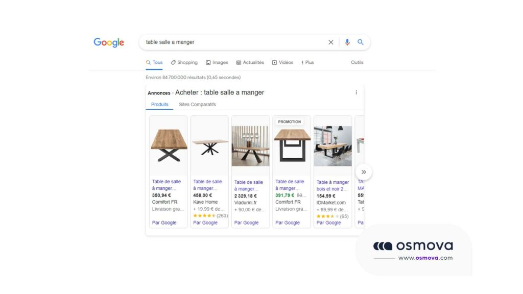Switch to the Images search tab
This screenshot has height=294, width=523.
tap(217, 62)
